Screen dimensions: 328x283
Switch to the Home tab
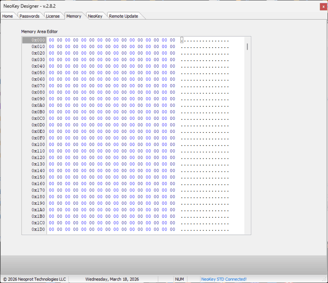[x=7, y=16]
